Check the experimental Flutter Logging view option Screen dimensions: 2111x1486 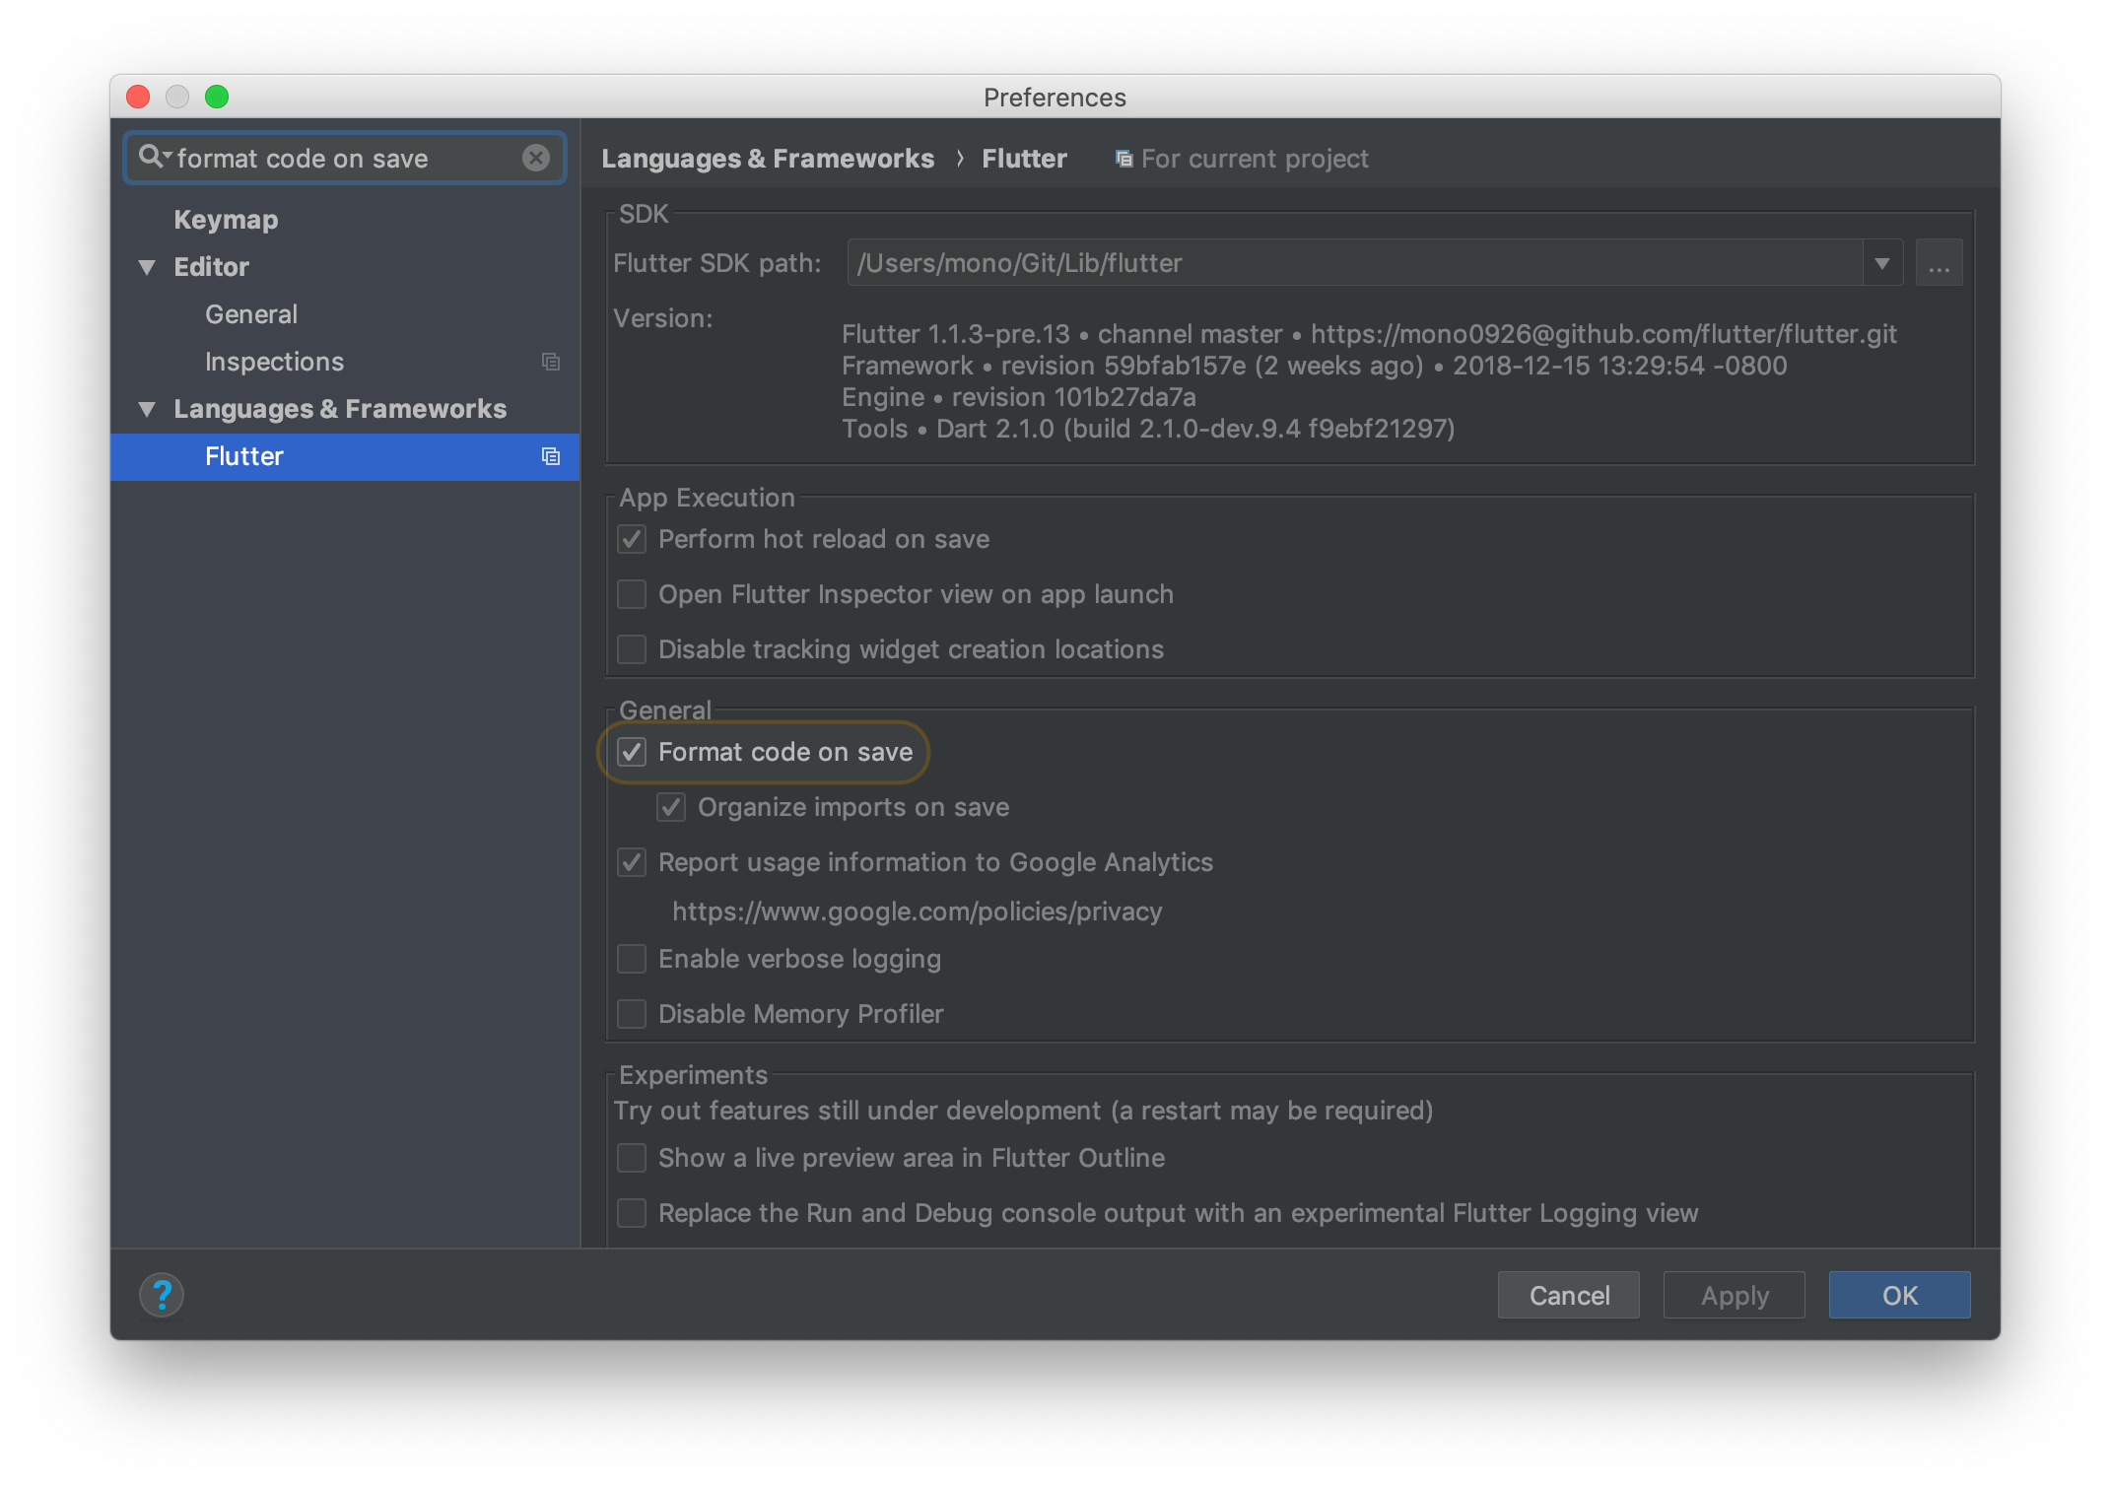pos(632,1213)
